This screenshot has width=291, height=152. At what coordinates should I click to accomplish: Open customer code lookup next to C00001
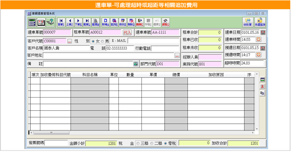click(69, 41)
